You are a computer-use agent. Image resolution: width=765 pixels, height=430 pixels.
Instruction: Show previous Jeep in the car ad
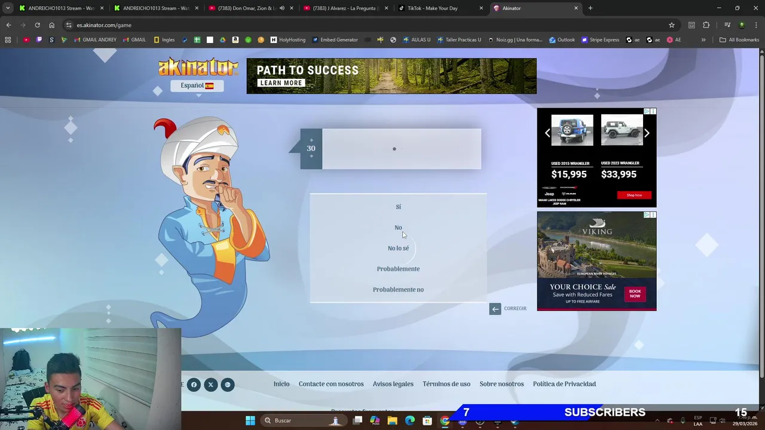coord(547,133)
